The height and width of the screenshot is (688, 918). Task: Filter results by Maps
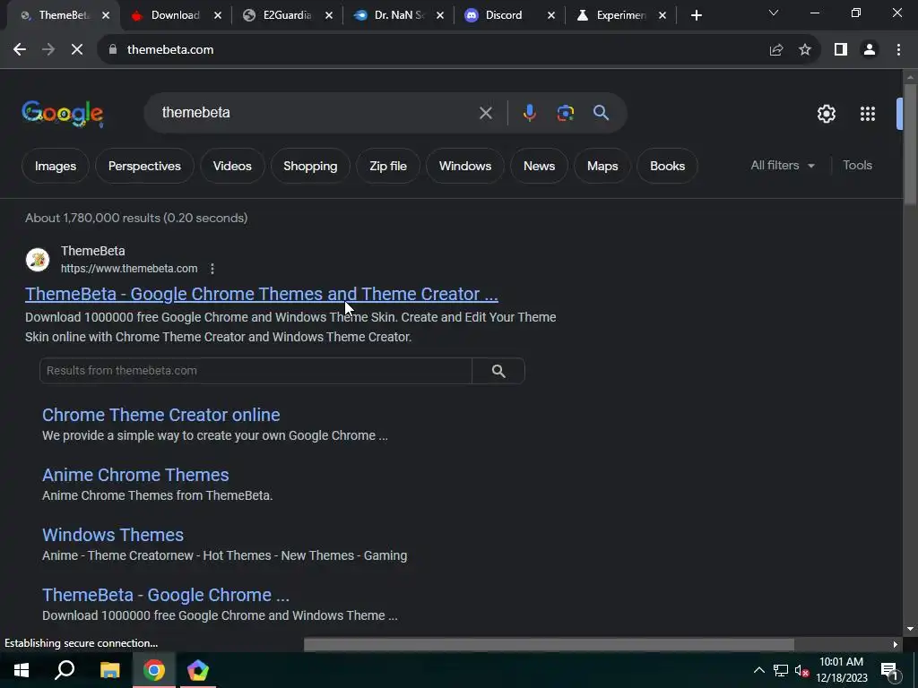(x=602, y=166)
